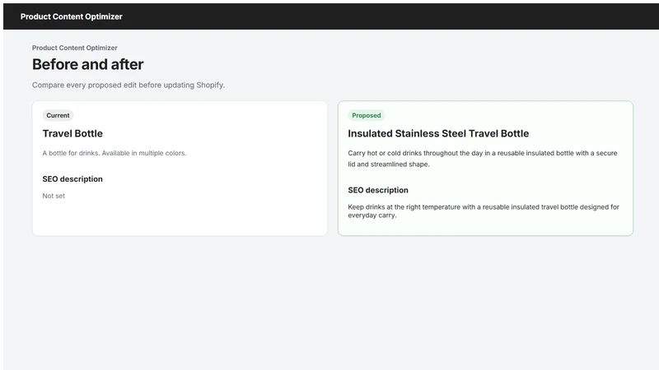Click 'A bottle for drinks' current description
659x370 pixels.
pos(115,153)
